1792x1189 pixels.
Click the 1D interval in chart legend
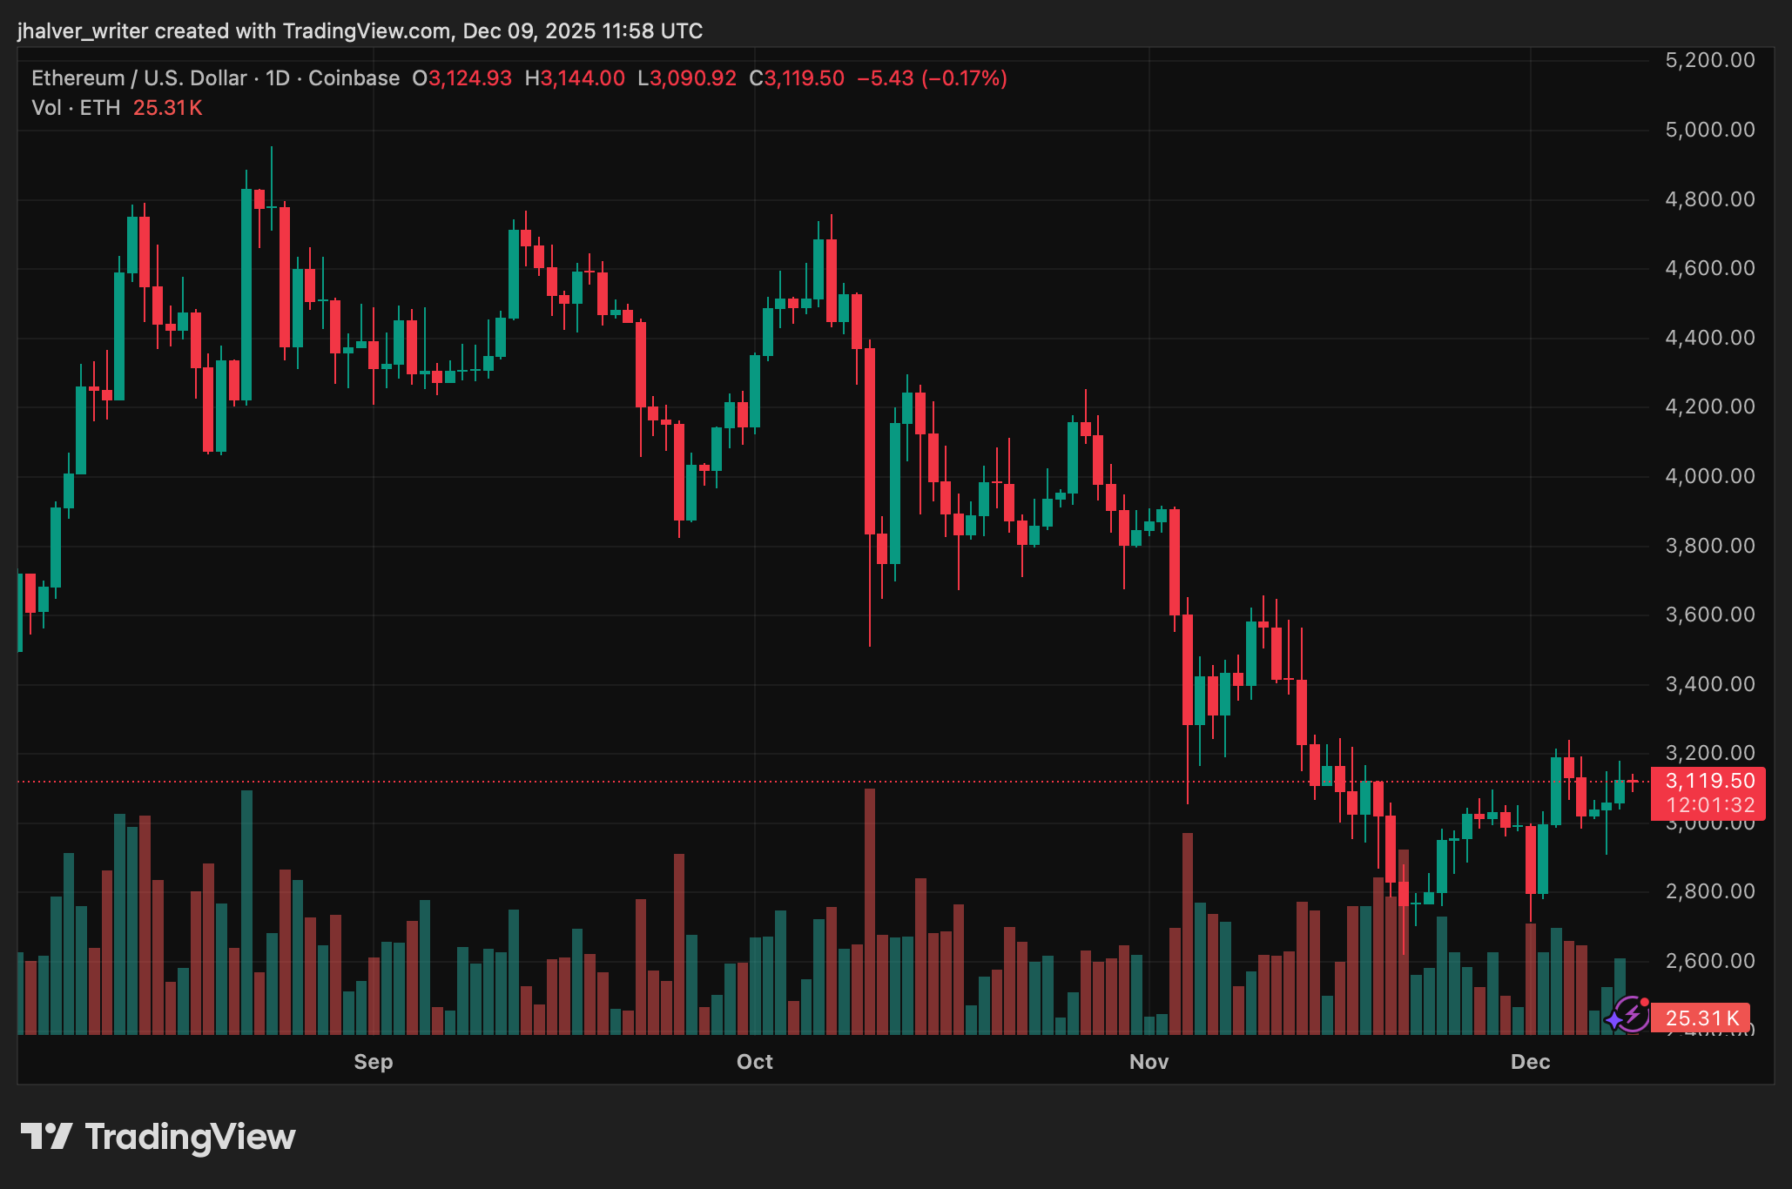click(277, 78)
